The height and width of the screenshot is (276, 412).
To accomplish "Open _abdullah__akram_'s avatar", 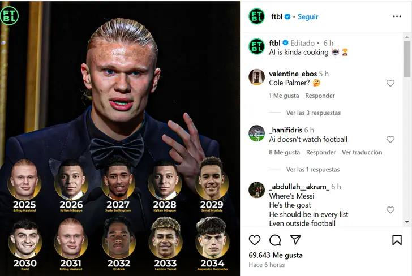I will 256,190.
